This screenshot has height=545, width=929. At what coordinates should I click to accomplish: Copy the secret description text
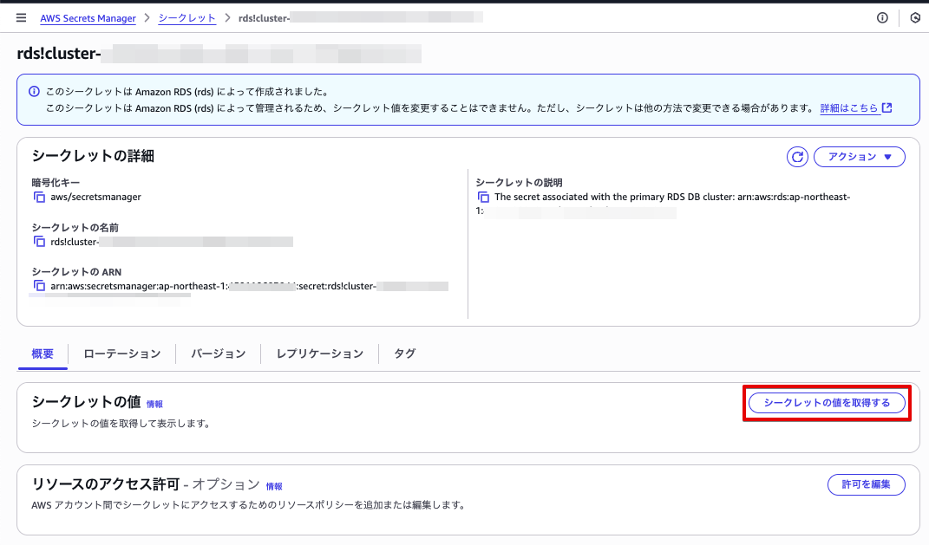click(483, 197)
